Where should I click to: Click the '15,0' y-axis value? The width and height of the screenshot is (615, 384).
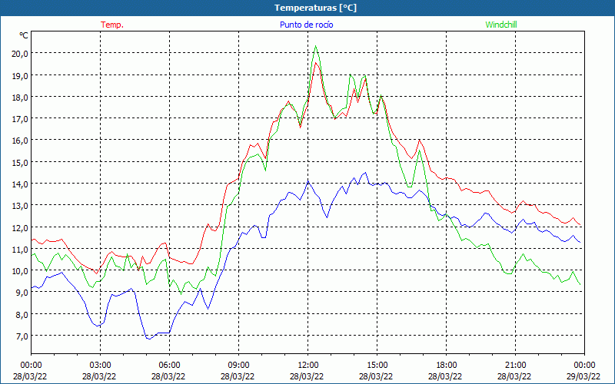(x=20, y=162)
